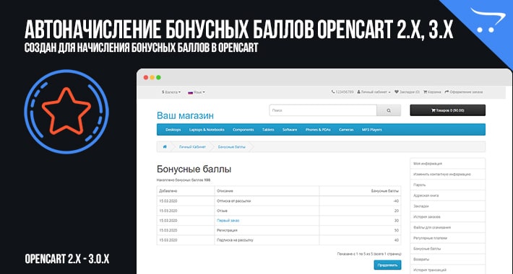Open the Components category menu
The height and width of the screenshot is (274, 513).
[x=243, y=130]
